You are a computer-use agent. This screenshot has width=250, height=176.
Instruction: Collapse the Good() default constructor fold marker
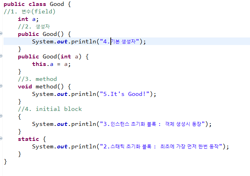1,34
